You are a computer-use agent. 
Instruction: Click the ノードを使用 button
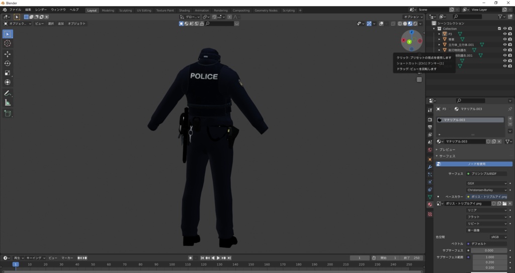[474, 164]
